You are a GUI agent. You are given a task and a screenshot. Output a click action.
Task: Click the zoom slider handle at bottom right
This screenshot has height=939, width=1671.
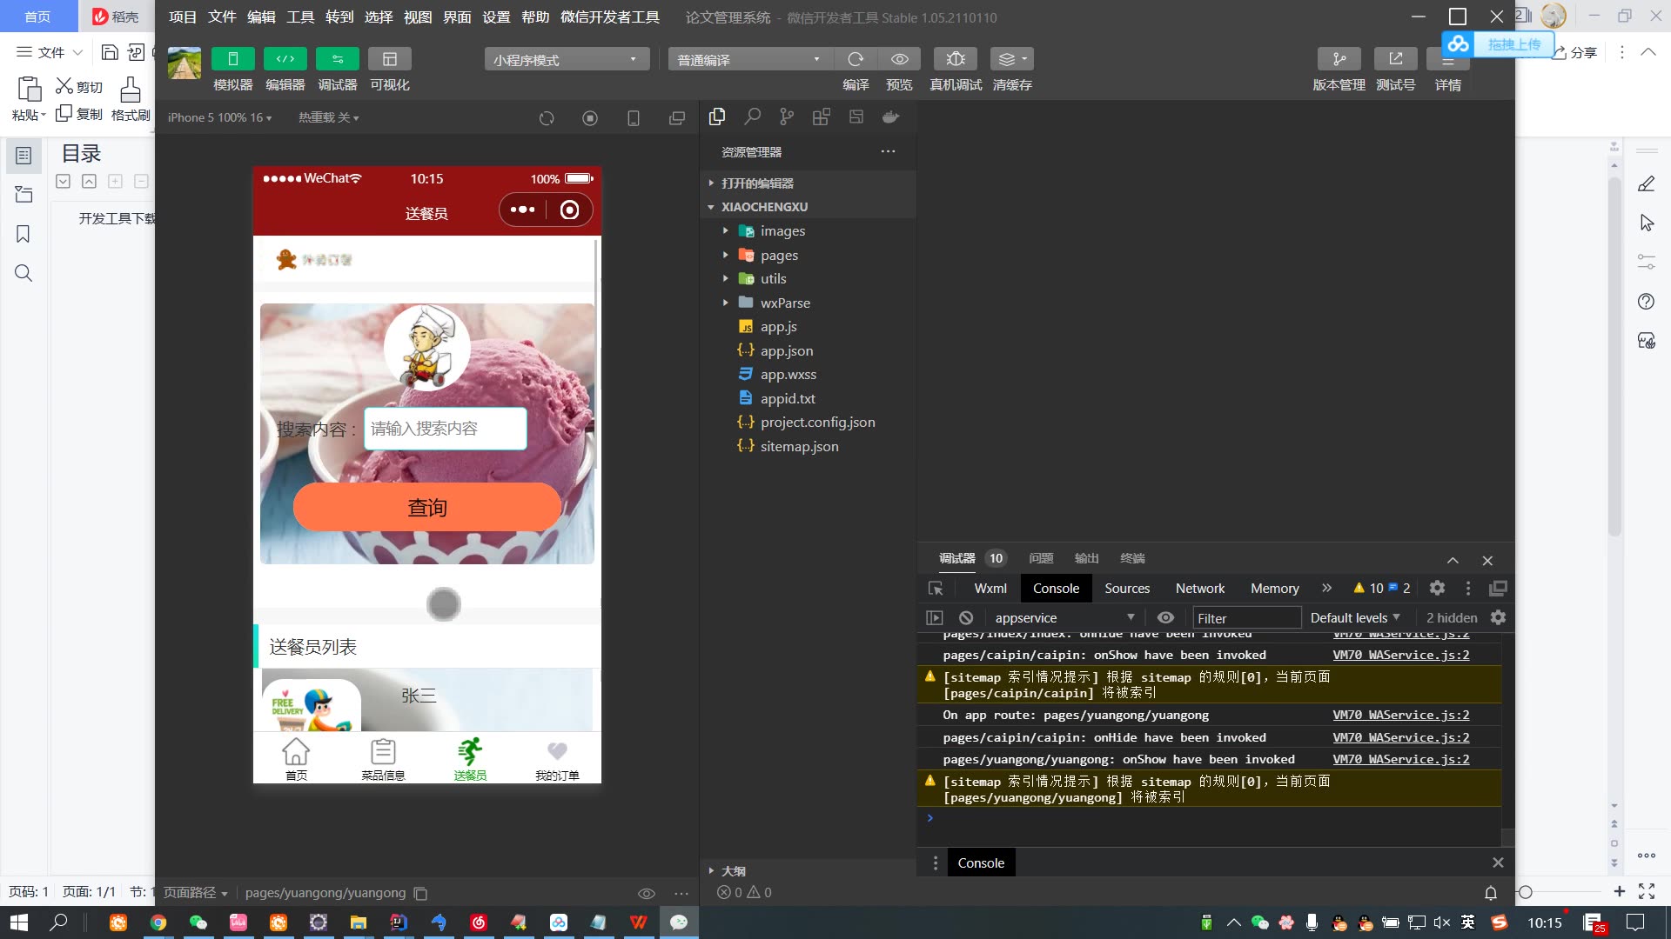click(1525, 892)
